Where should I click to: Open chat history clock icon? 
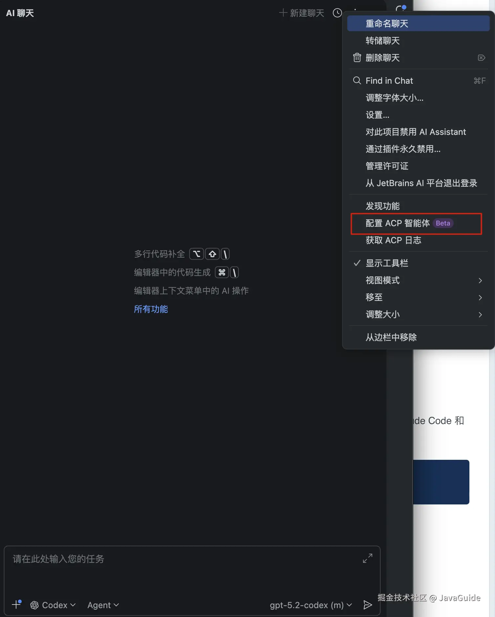(x=337, y=13)
